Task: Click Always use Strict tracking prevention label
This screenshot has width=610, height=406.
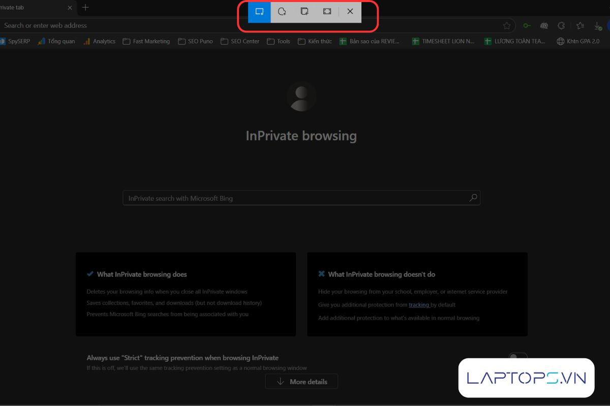Action: 182,358
